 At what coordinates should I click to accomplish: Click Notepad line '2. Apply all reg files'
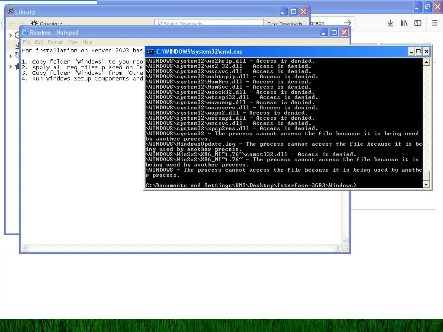click(x=83, y=67)
